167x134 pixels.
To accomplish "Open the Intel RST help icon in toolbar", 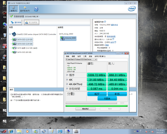I will [36, 9].
